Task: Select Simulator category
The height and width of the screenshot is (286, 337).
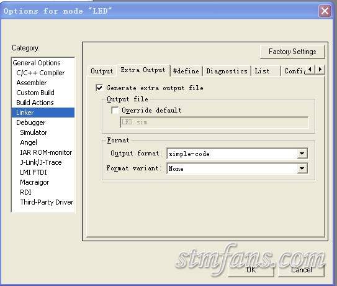Action: (x=34, y=132)
